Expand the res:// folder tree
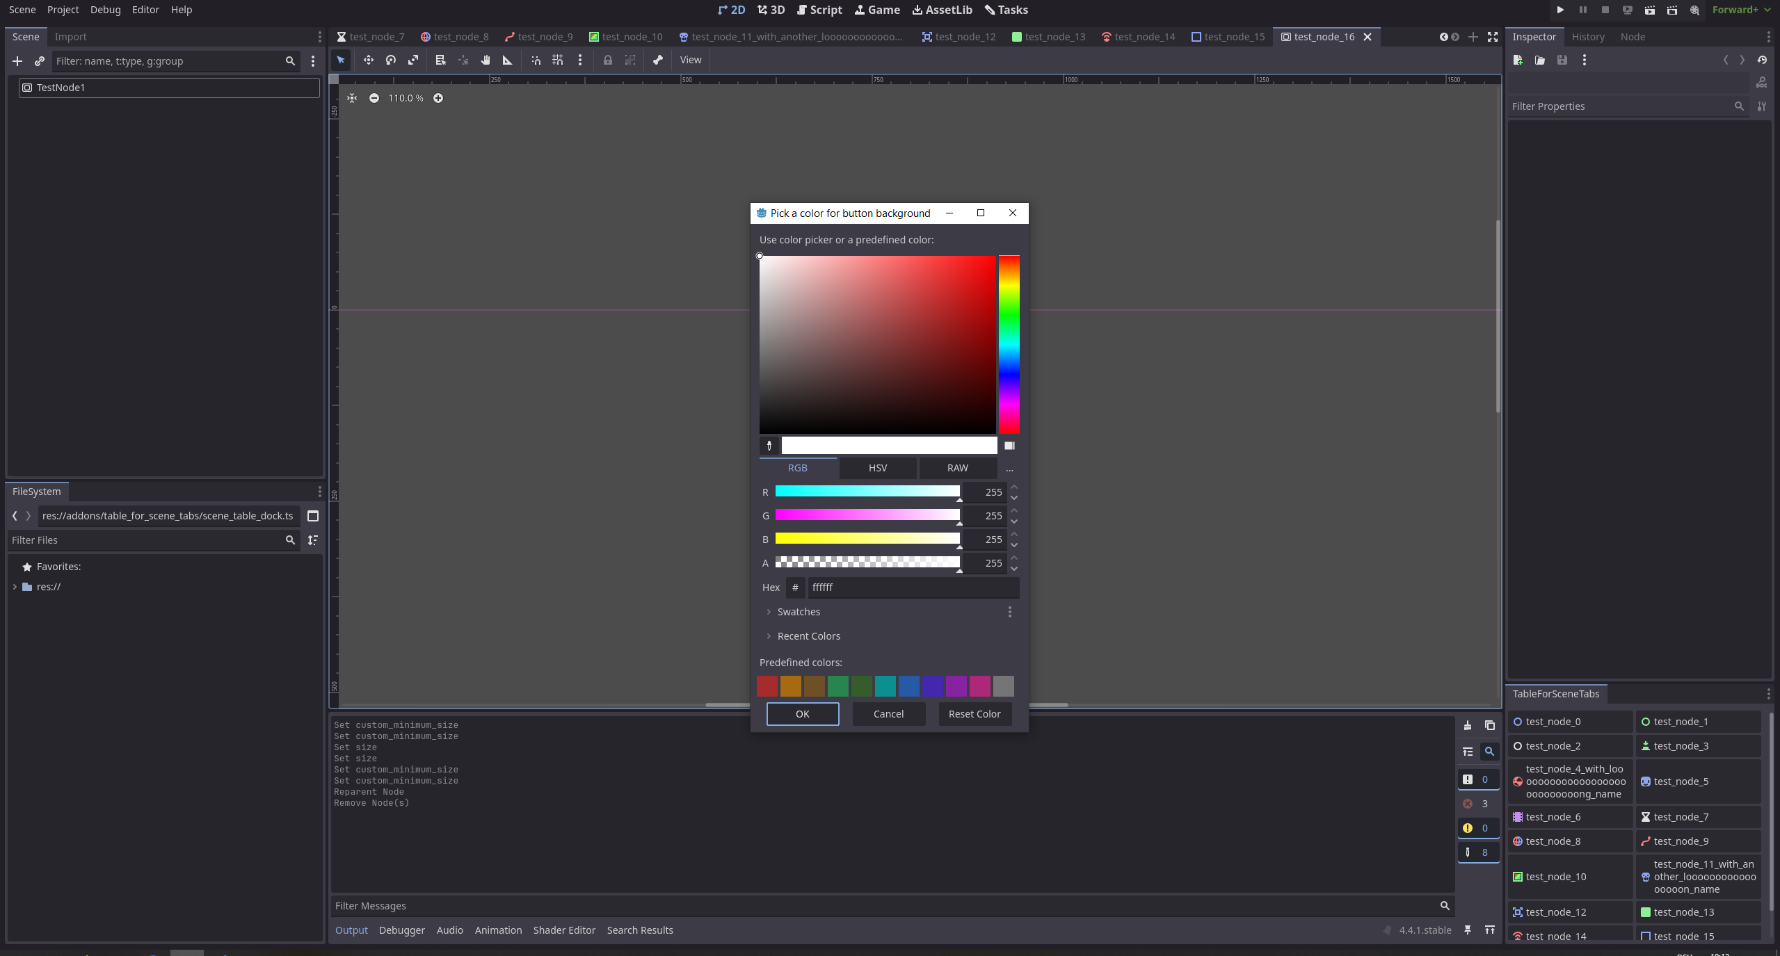 (x=15, y=587)
